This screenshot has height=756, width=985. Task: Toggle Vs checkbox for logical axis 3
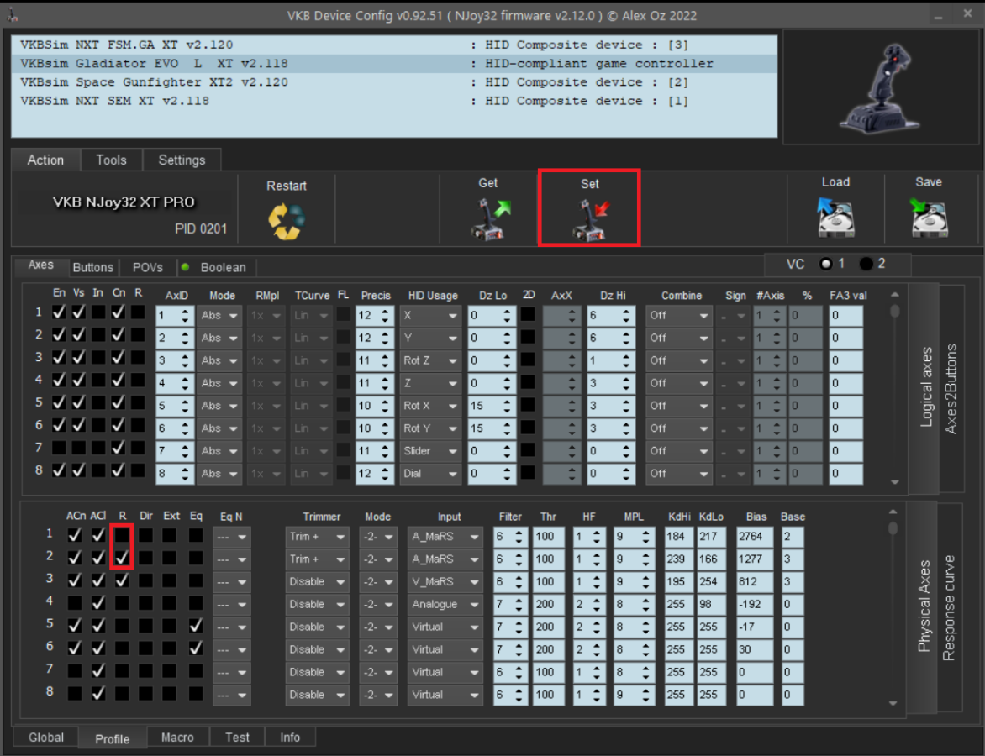tap(78, 357)
